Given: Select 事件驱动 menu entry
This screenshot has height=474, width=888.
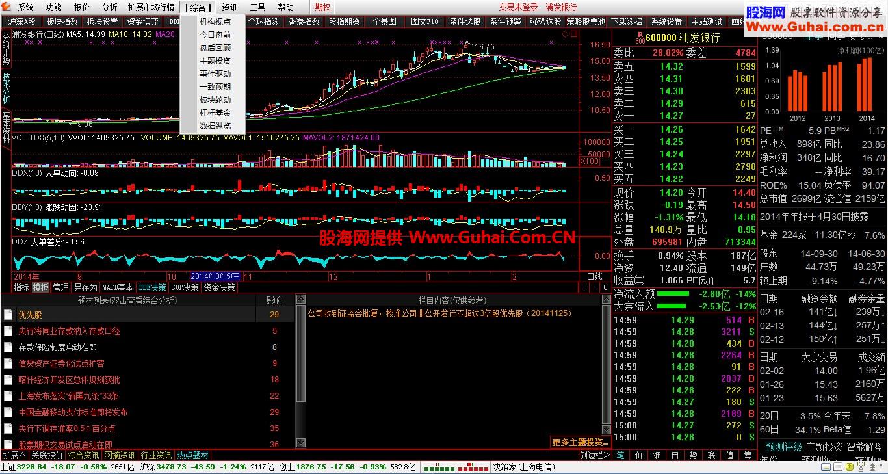Looking at the screenshot, I should (215, 73).
